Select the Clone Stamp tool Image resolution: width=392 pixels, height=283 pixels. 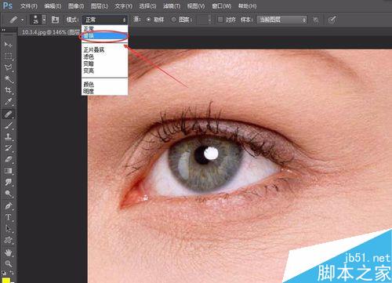(x=8, y=136)
